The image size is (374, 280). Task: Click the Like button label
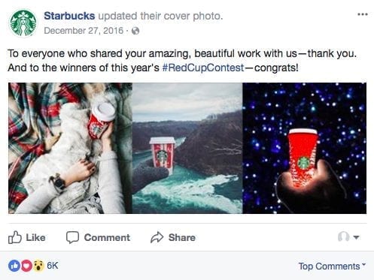(35, 237)
